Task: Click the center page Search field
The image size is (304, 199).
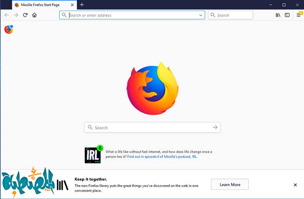Action: [x=152, y=127]
